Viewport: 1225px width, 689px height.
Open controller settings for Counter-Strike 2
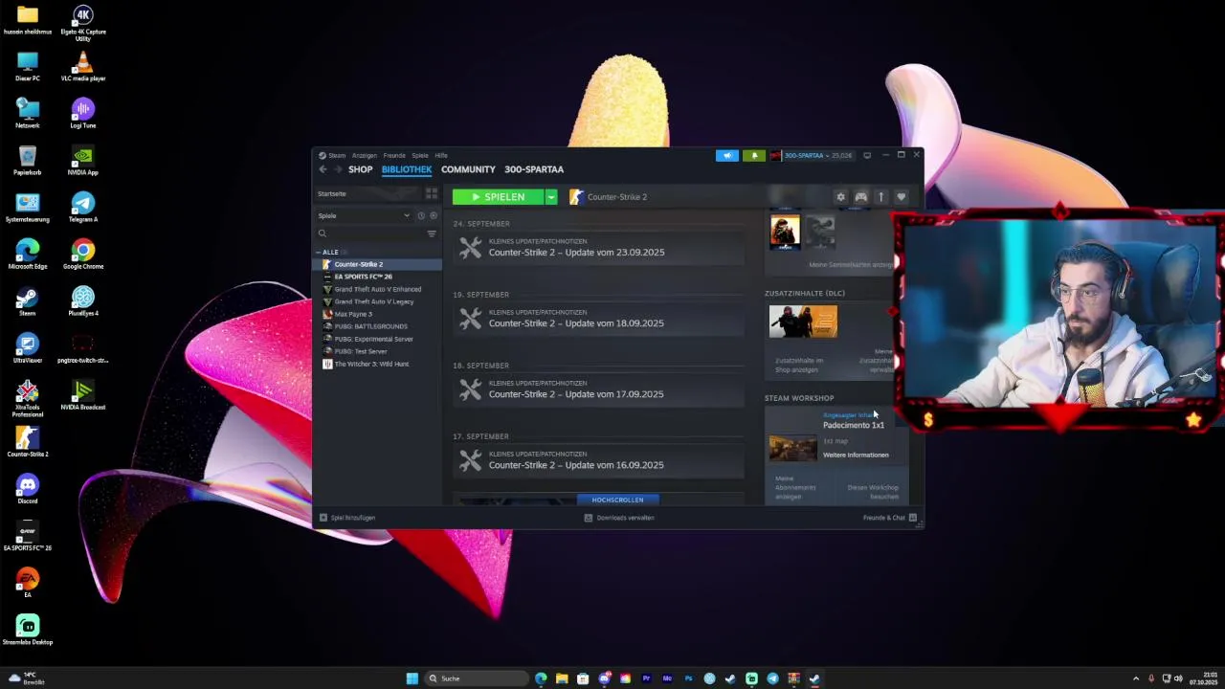pos(860,197)
